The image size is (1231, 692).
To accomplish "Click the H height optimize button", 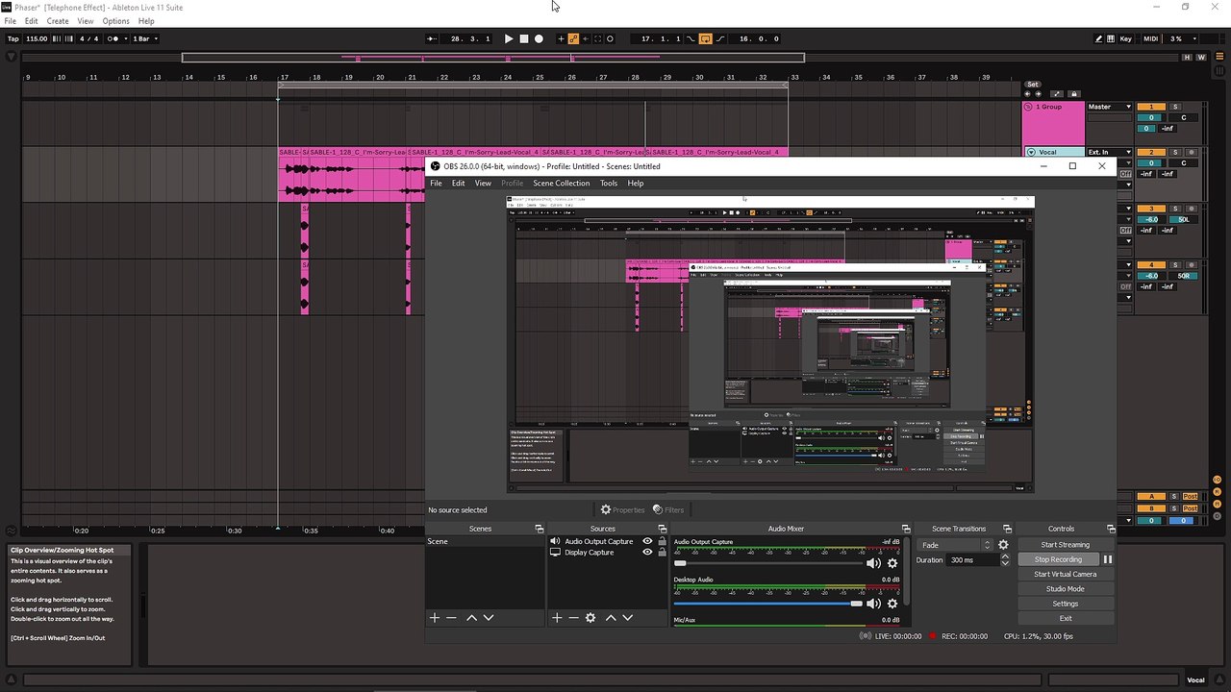I will tap(1189, 58).
